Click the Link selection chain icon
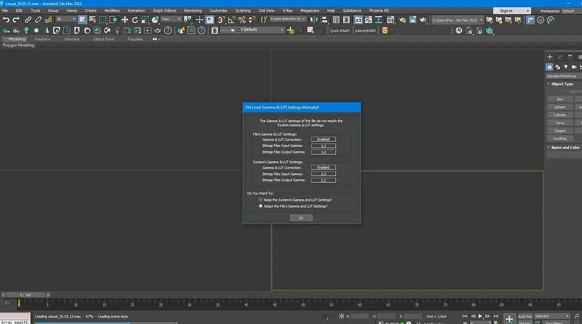The width and height of the screenshot is (582, 324). 28,20
